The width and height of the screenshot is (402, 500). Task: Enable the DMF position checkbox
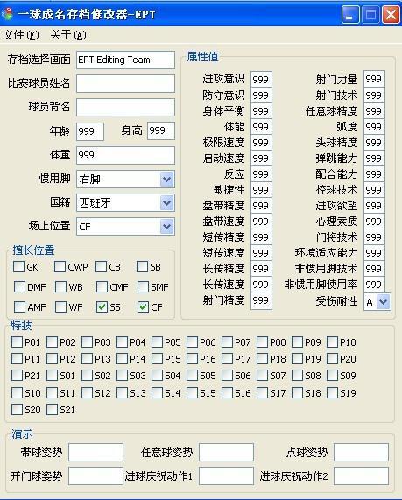click(19, 286)
